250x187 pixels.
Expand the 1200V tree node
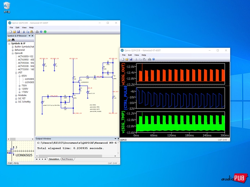click(x=19, y=89)
